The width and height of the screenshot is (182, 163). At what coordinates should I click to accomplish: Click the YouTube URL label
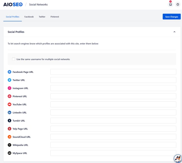20,104
